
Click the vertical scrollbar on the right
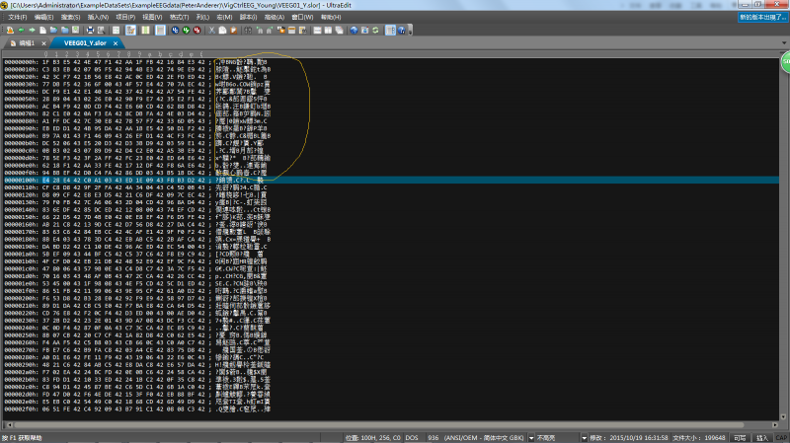(783, 237)
